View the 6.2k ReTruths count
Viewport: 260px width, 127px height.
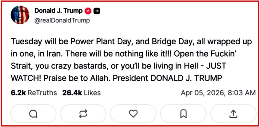pyautogui.click(x=18, y=93)
